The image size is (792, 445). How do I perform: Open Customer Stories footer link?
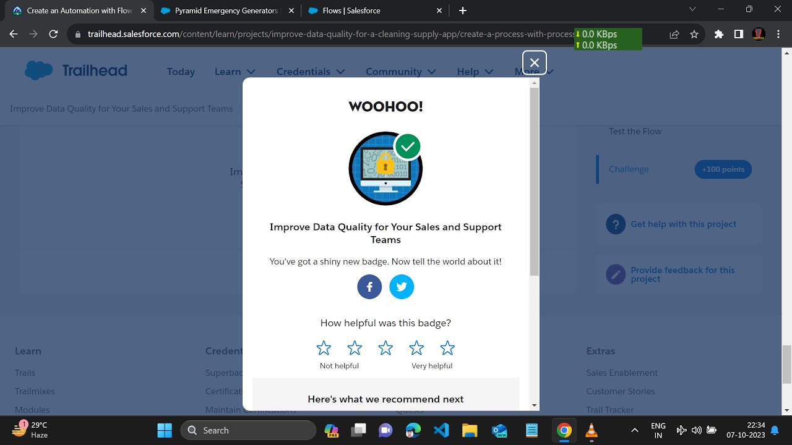click(x=620, y=391)
